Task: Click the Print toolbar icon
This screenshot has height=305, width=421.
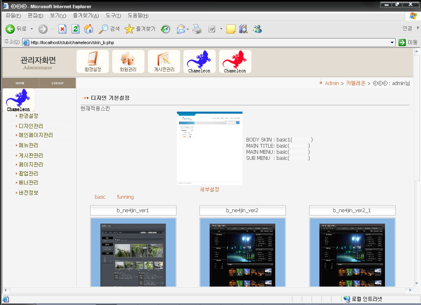Action: [x=197, y=29]
